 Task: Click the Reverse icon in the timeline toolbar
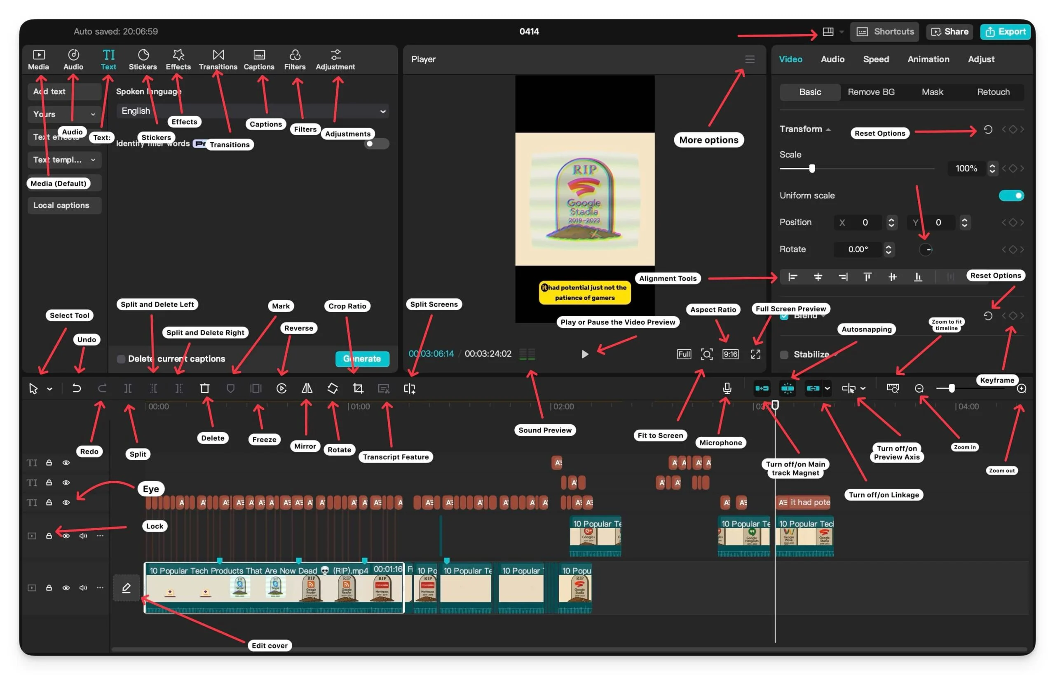click(282, 388)
